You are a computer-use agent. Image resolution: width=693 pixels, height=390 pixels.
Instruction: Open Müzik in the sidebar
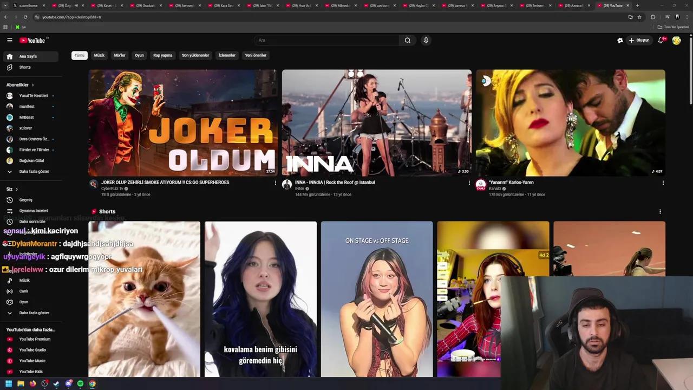[30, 281]
